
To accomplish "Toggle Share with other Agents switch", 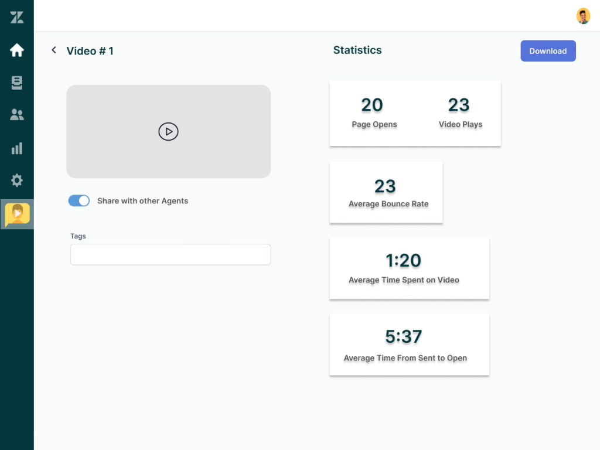I will (x=79, y=201).
